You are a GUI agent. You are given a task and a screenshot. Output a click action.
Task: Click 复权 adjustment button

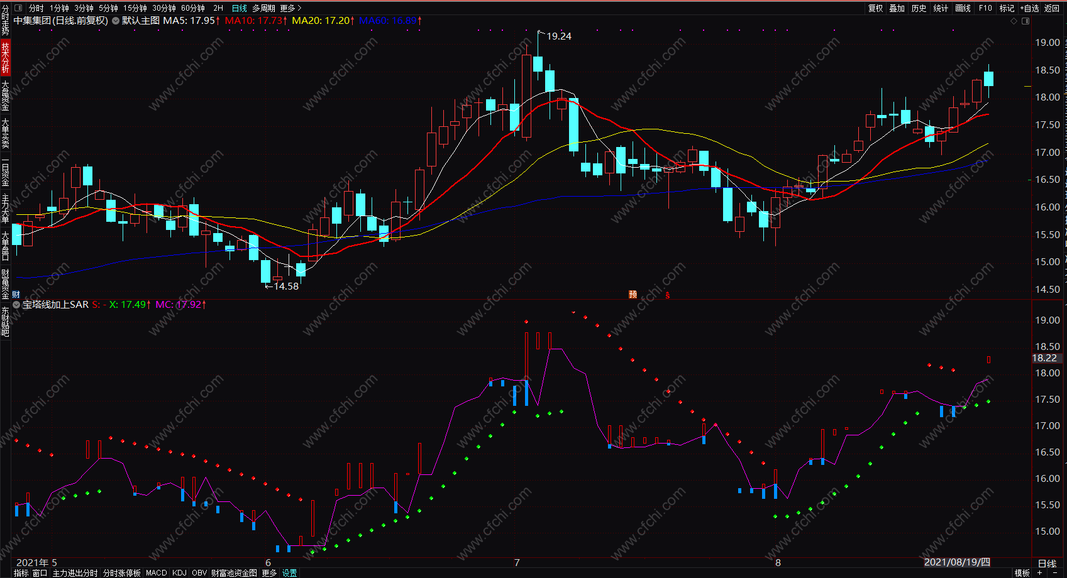pyautogui.click(x=875, y=8)
